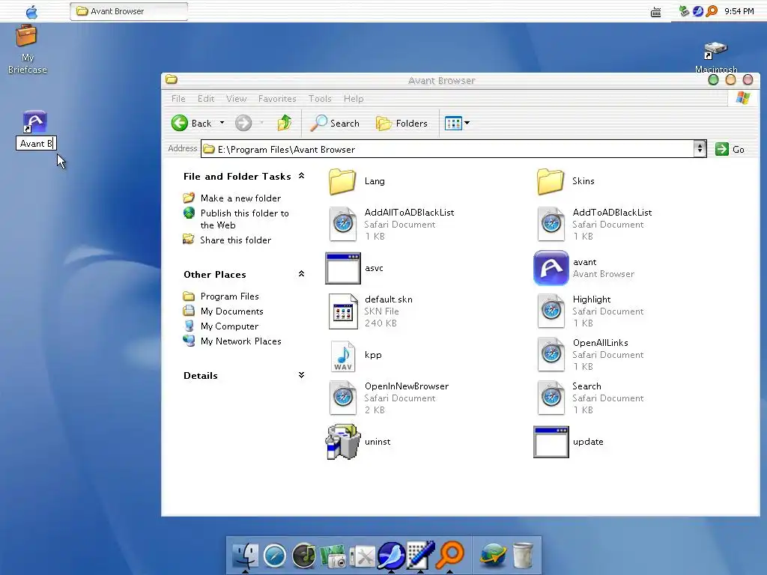The width and height of the screenshot is (767, 575).
Task: Click the Forward arrow button
Action: [x=243, y=124]
